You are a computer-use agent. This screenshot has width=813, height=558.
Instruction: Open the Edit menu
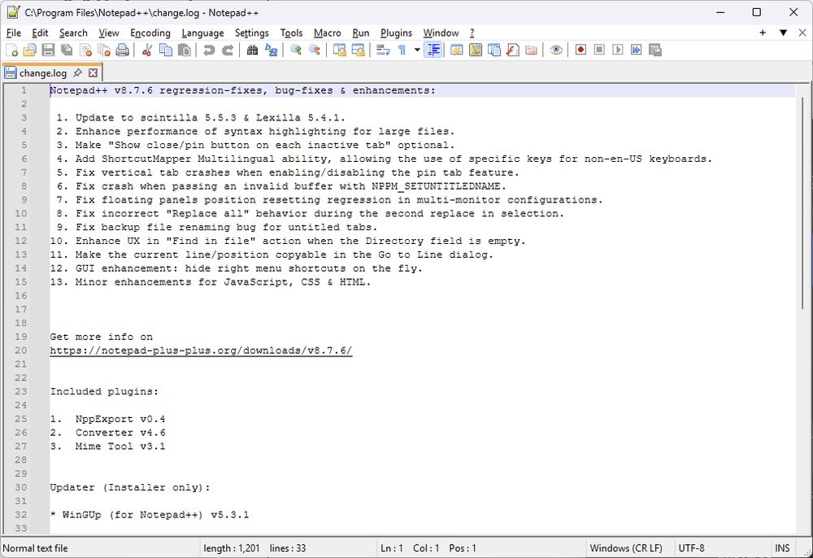pyautogui.click(x=40, y=33)
